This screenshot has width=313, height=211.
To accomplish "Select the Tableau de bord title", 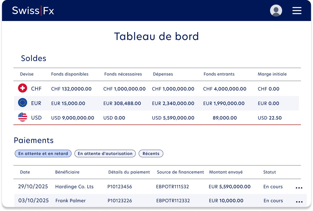I will (156, 36).
